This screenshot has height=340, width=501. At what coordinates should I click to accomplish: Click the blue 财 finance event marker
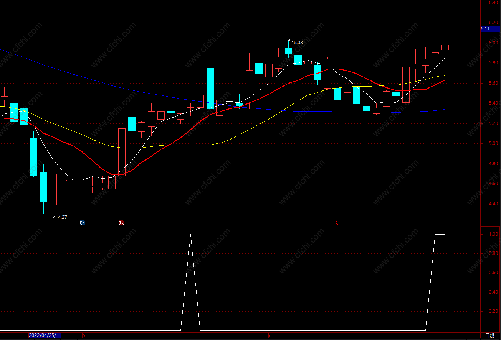click(82, 223)
